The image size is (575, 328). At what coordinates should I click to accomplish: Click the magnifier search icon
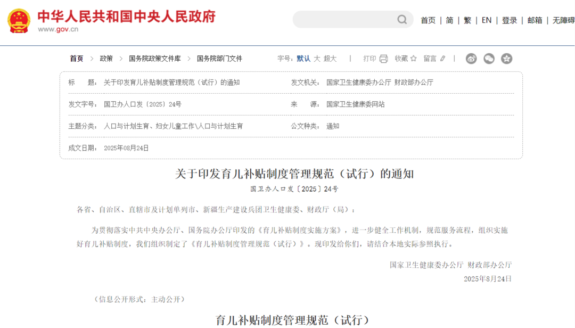pyautogui.click(x=402, y=20)
